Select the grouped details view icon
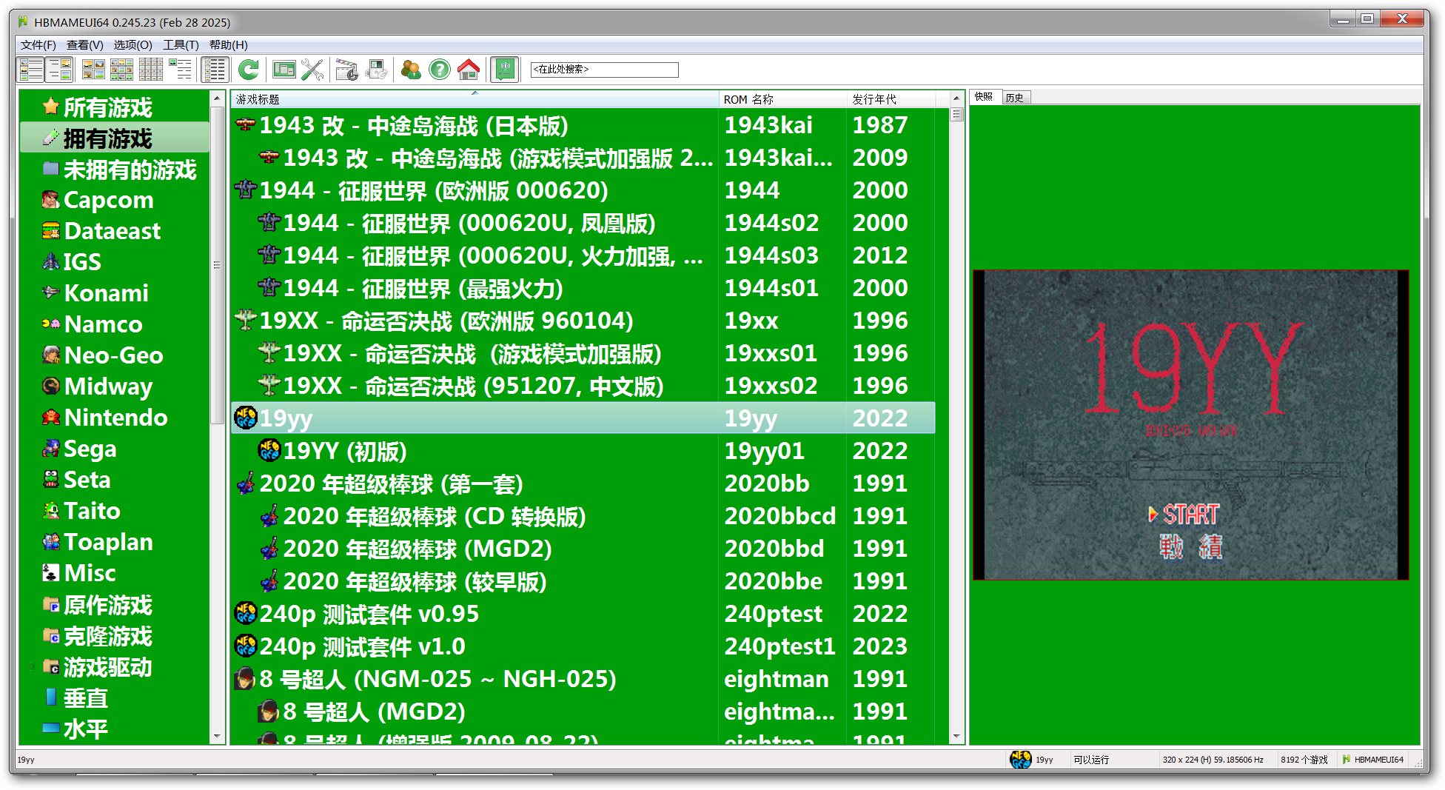Screen dimensions: 1445x790 215,70
